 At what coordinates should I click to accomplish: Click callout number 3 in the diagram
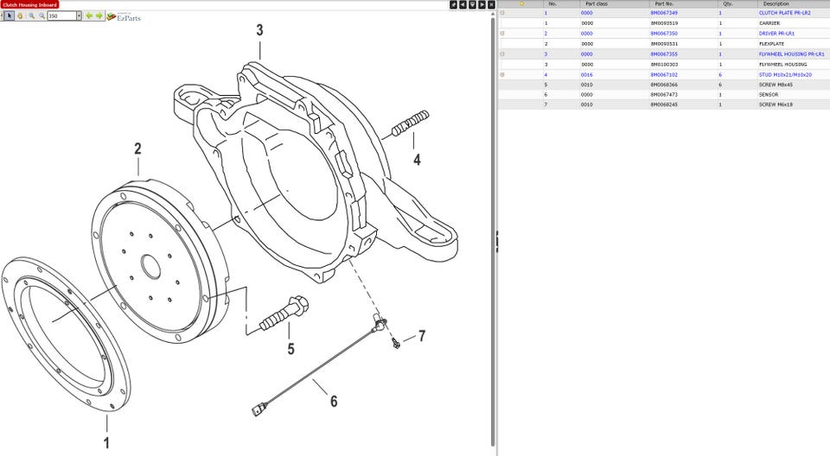(x=259, y=30)
